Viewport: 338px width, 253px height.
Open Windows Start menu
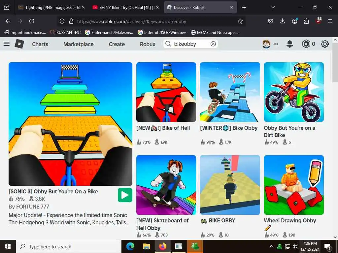coord(8,246)
